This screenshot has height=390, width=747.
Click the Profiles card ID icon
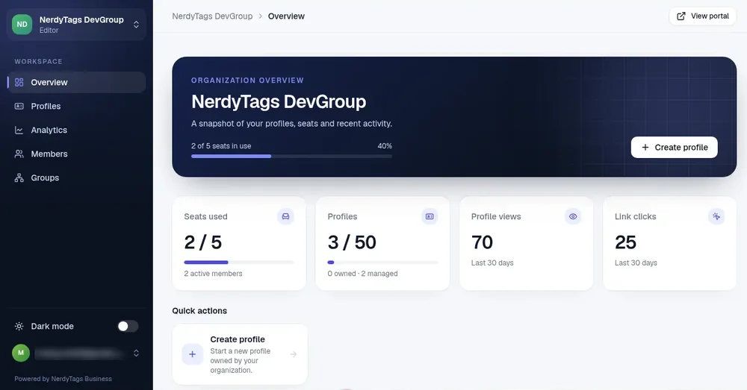point(430,216)
